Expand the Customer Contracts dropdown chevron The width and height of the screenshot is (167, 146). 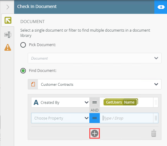[x=156, y=84]
